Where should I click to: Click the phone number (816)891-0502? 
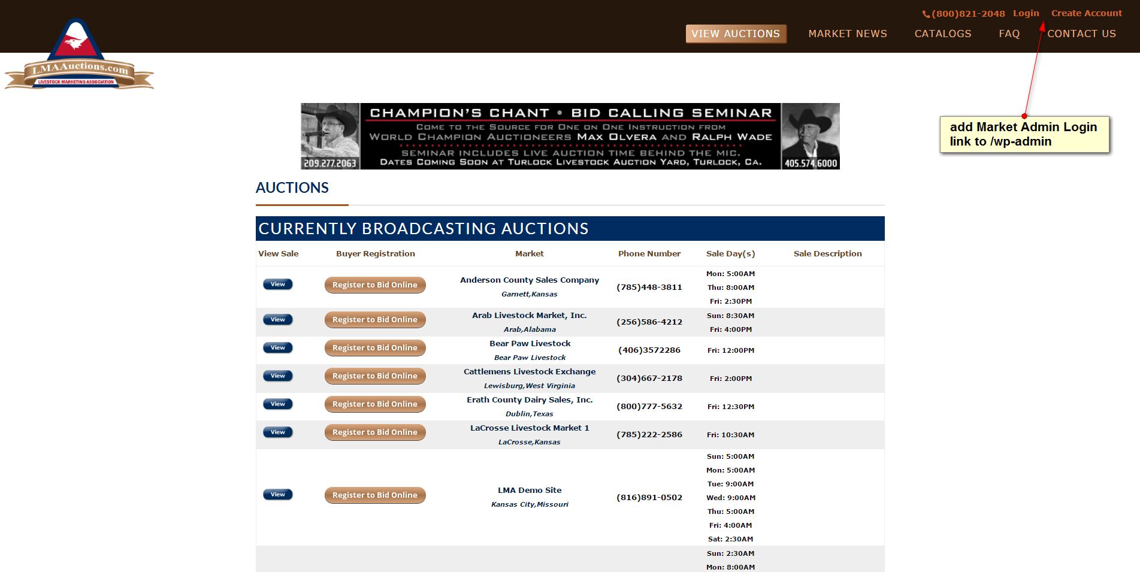649,497
